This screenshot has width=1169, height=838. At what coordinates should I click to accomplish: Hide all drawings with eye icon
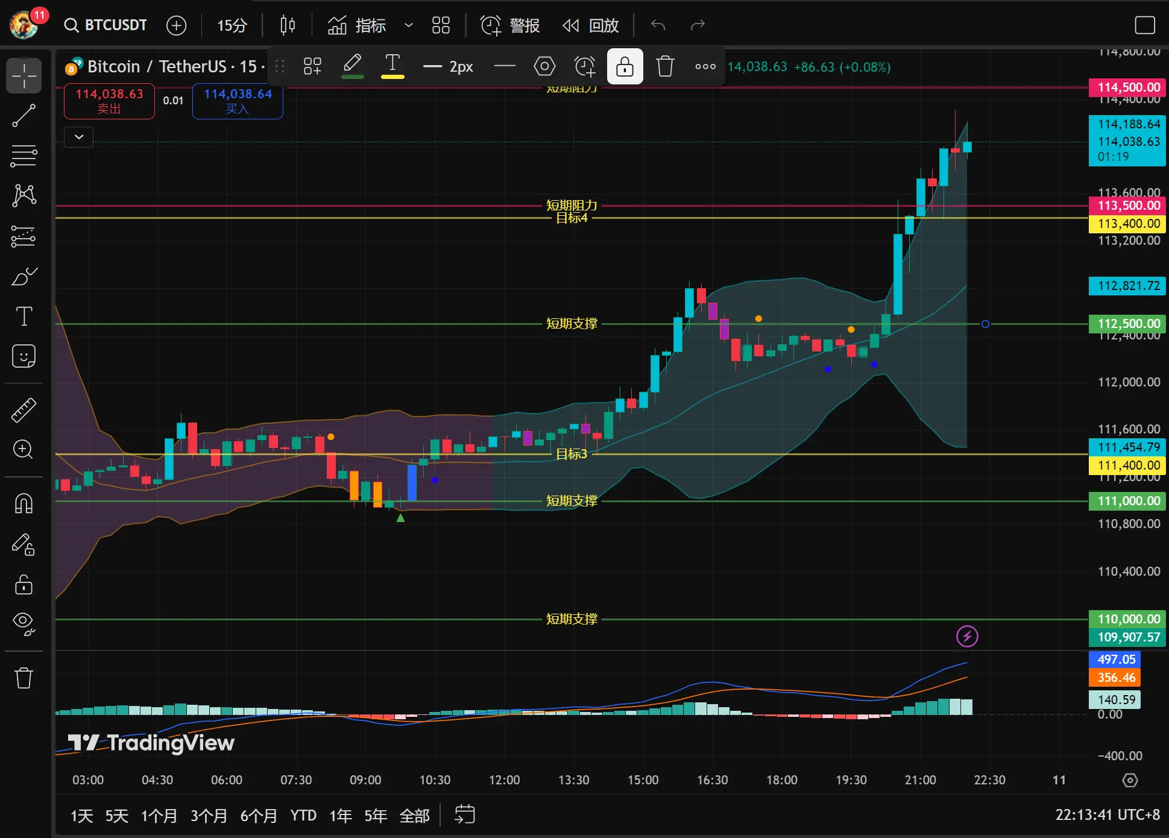click(24, 624)
